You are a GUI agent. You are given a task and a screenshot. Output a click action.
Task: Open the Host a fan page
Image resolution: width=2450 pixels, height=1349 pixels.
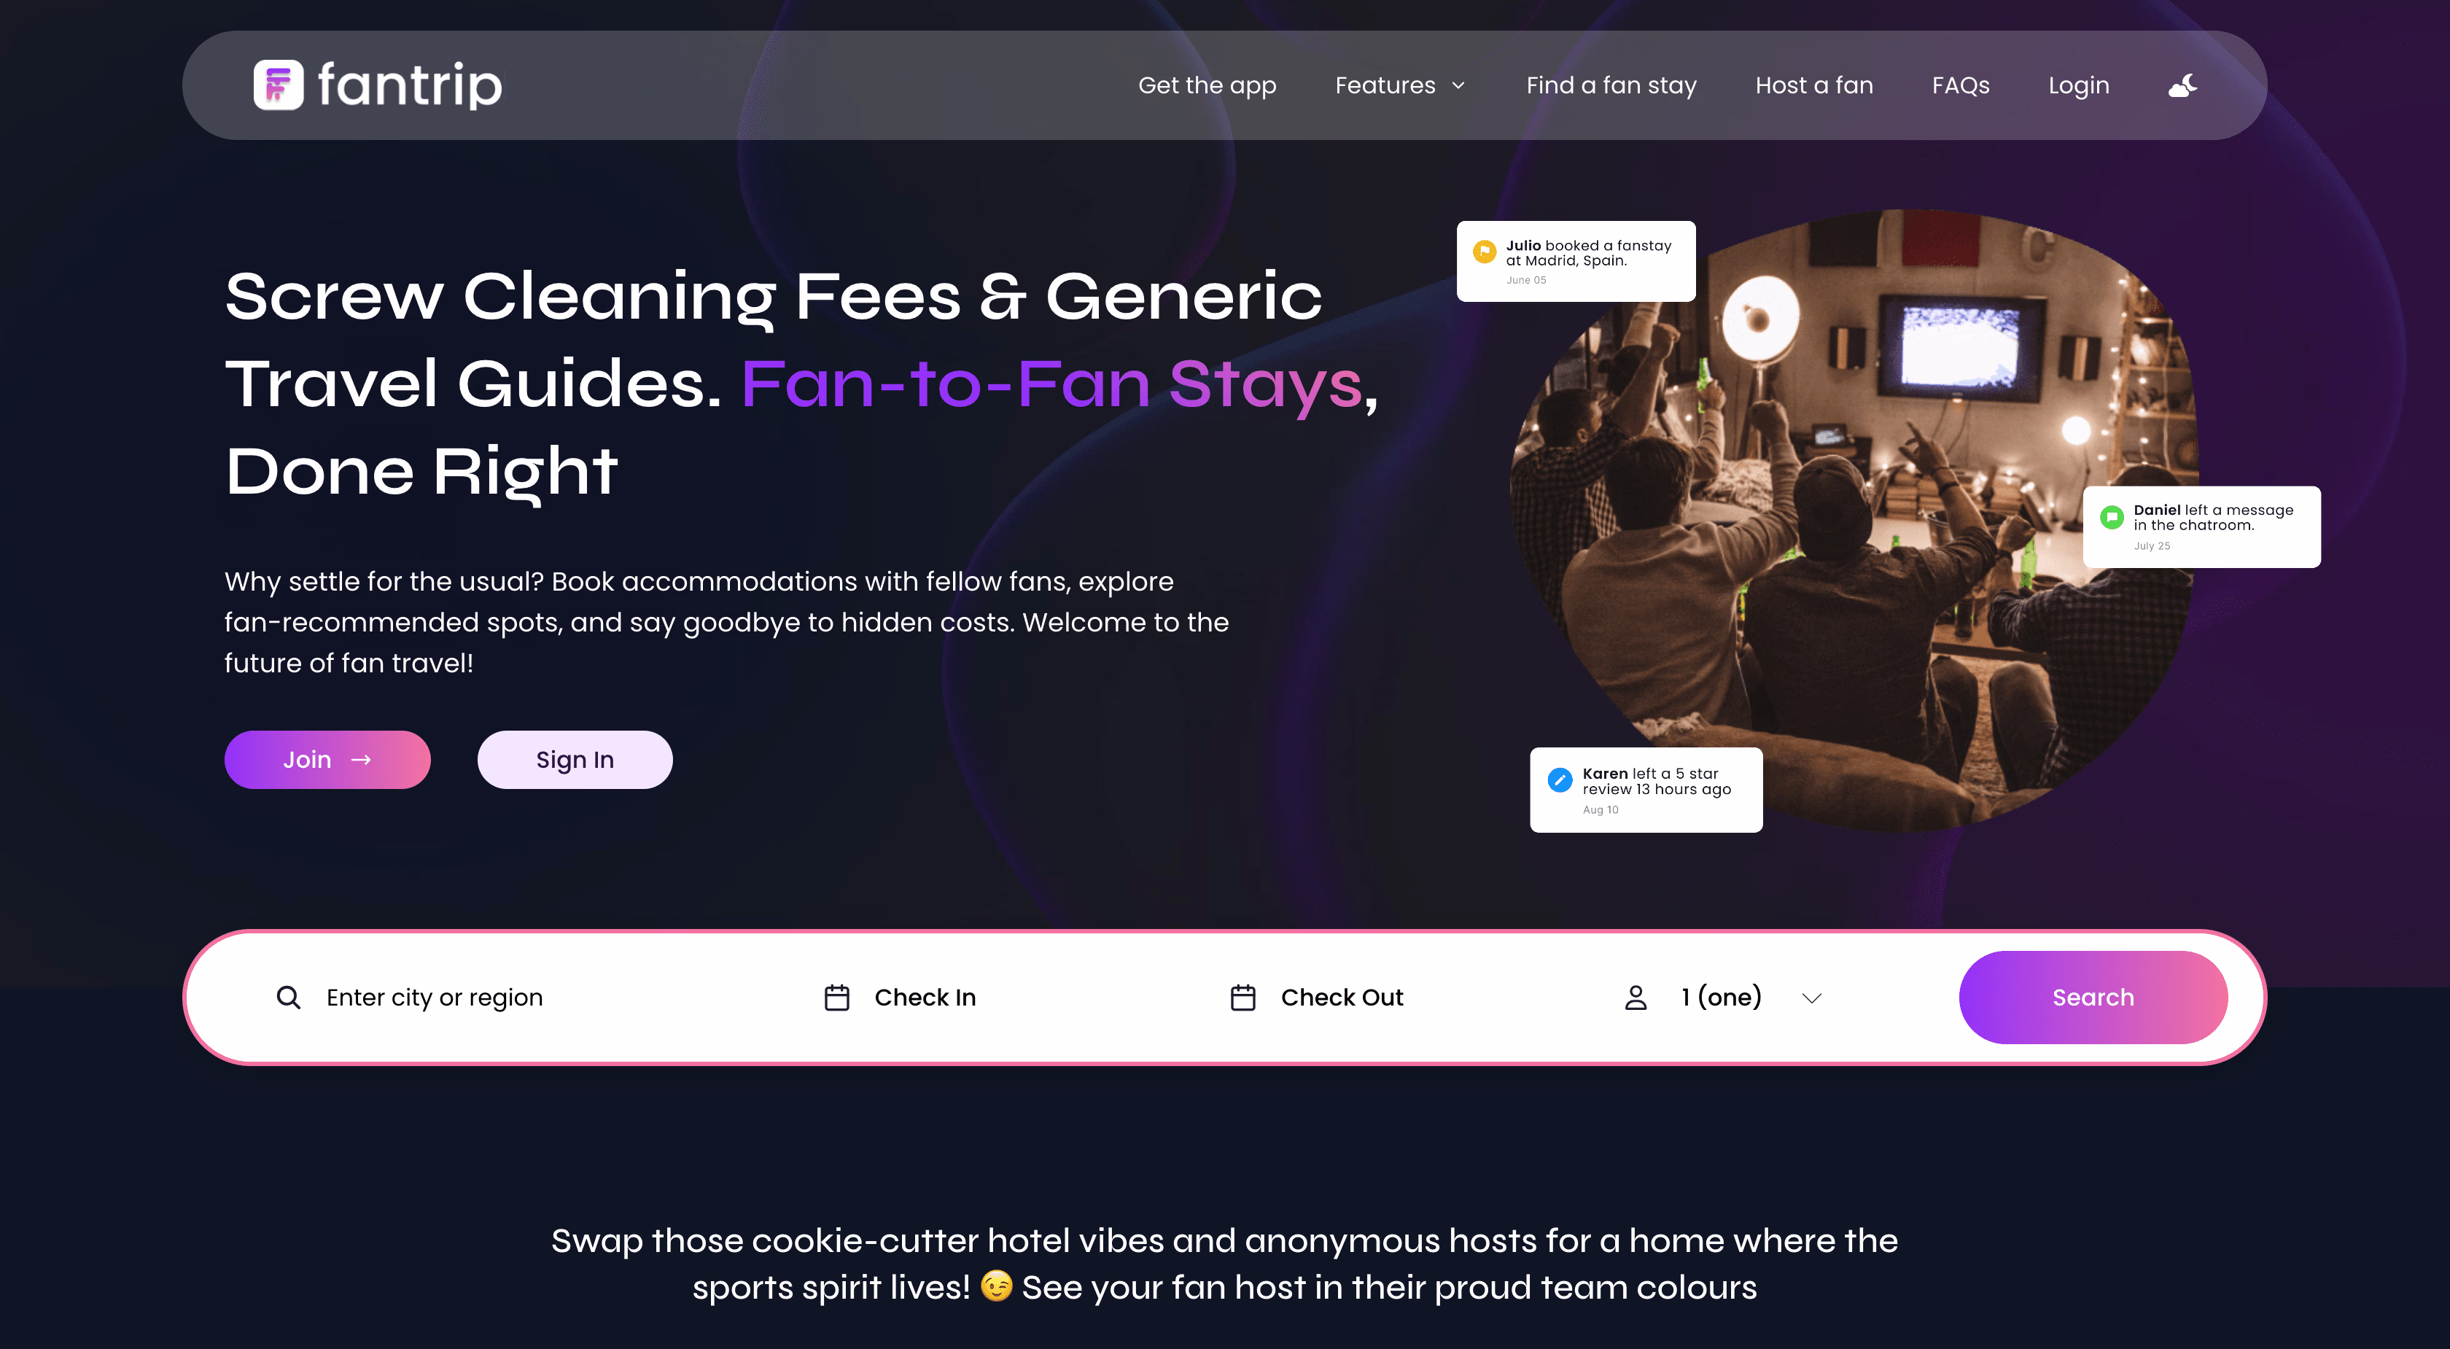click(1813, 85)
